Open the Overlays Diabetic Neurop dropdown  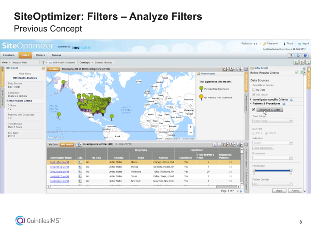tap(97, 63)
